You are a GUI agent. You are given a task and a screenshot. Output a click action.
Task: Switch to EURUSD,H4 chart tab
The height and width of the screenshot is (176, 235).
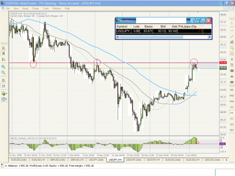click(x=38, y=160)
